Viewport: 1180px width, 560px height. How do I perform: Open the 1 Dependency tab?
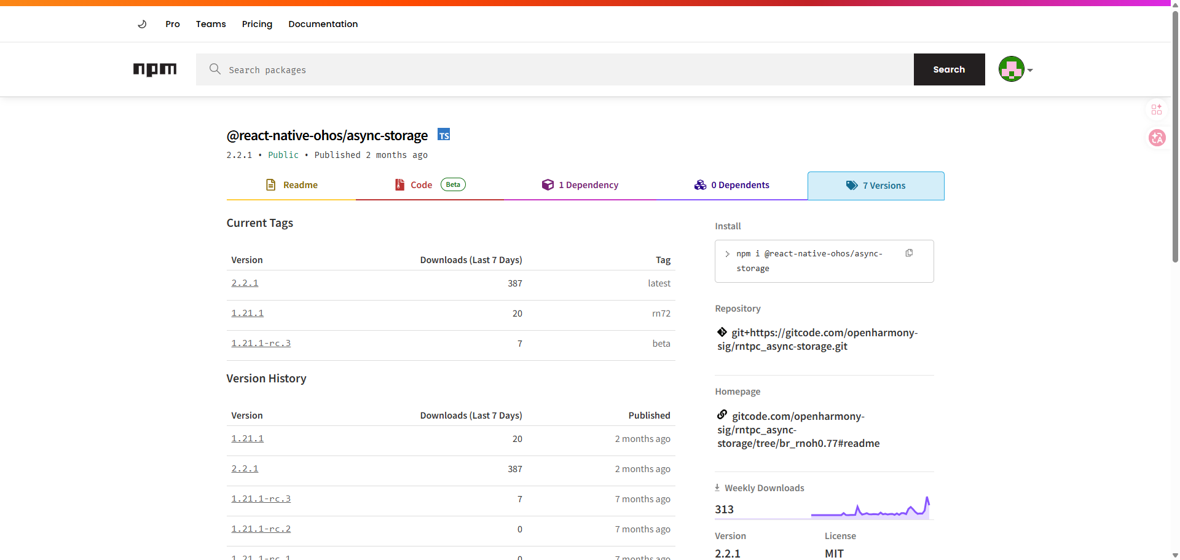(580, 185)
